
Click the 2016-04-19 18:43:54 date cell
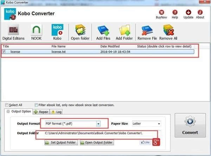click(x=115, y=52)
